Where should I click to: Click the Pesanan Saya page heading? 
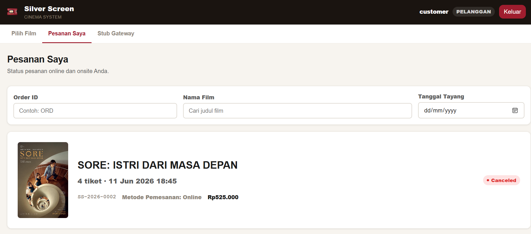pos(38,59)
